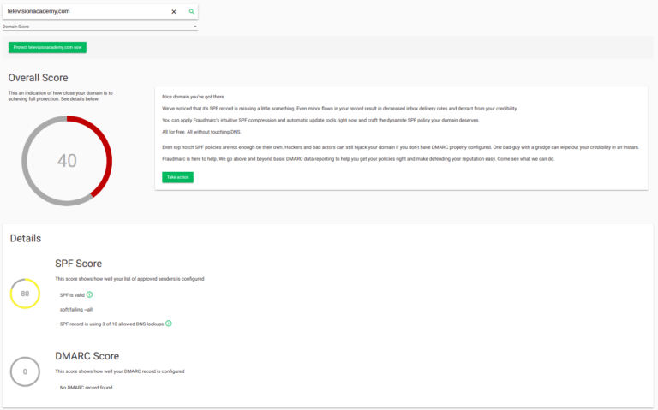The height and width of the screenshot is (410, 658).
Task: Click the SPF Score heading
Action: click(78, 264)
